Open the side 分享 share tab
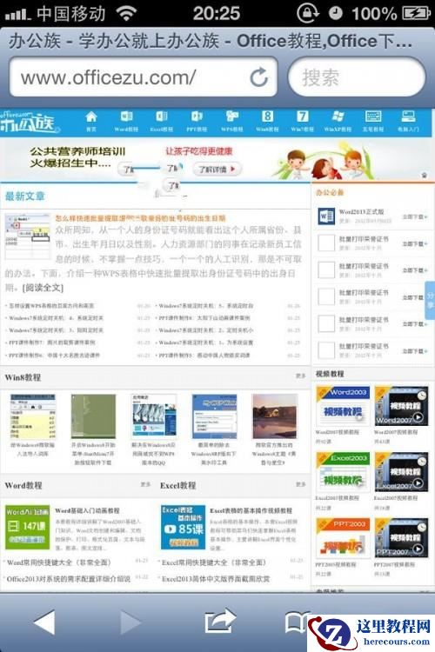 click(430, 300)
